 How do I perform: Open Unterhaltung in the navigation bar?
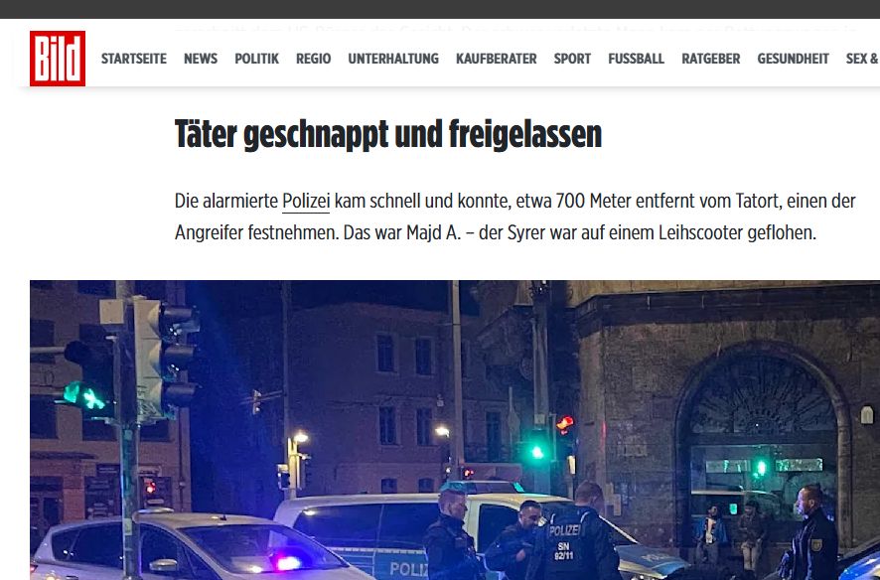393,59
